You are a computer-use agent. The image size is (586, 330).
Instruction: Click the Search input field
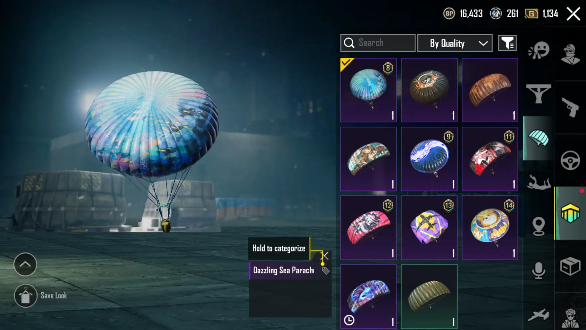[x=378, y=43]
